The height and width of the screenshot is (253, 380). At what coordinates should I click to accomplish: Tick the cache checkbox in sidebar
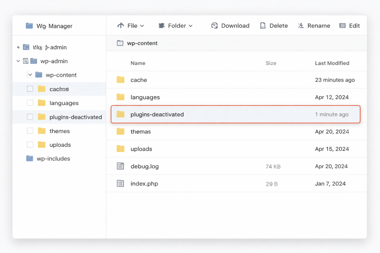pos(30,89)
